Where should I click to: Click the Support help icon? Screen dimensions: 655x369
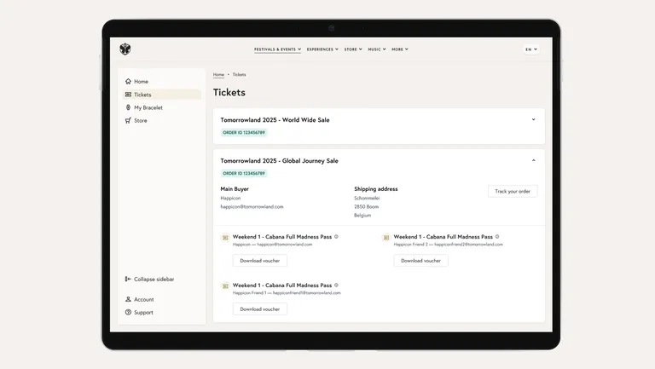[128, 312]
